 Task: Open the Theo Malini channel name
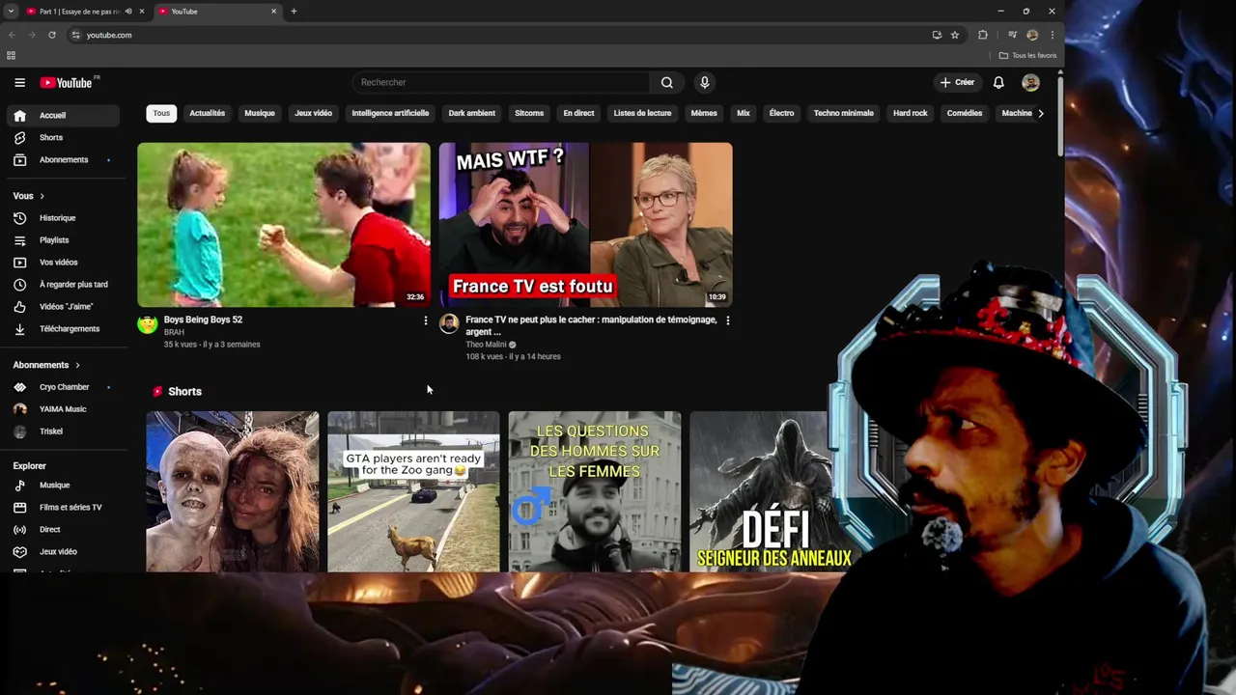click(x=486, y=345)
